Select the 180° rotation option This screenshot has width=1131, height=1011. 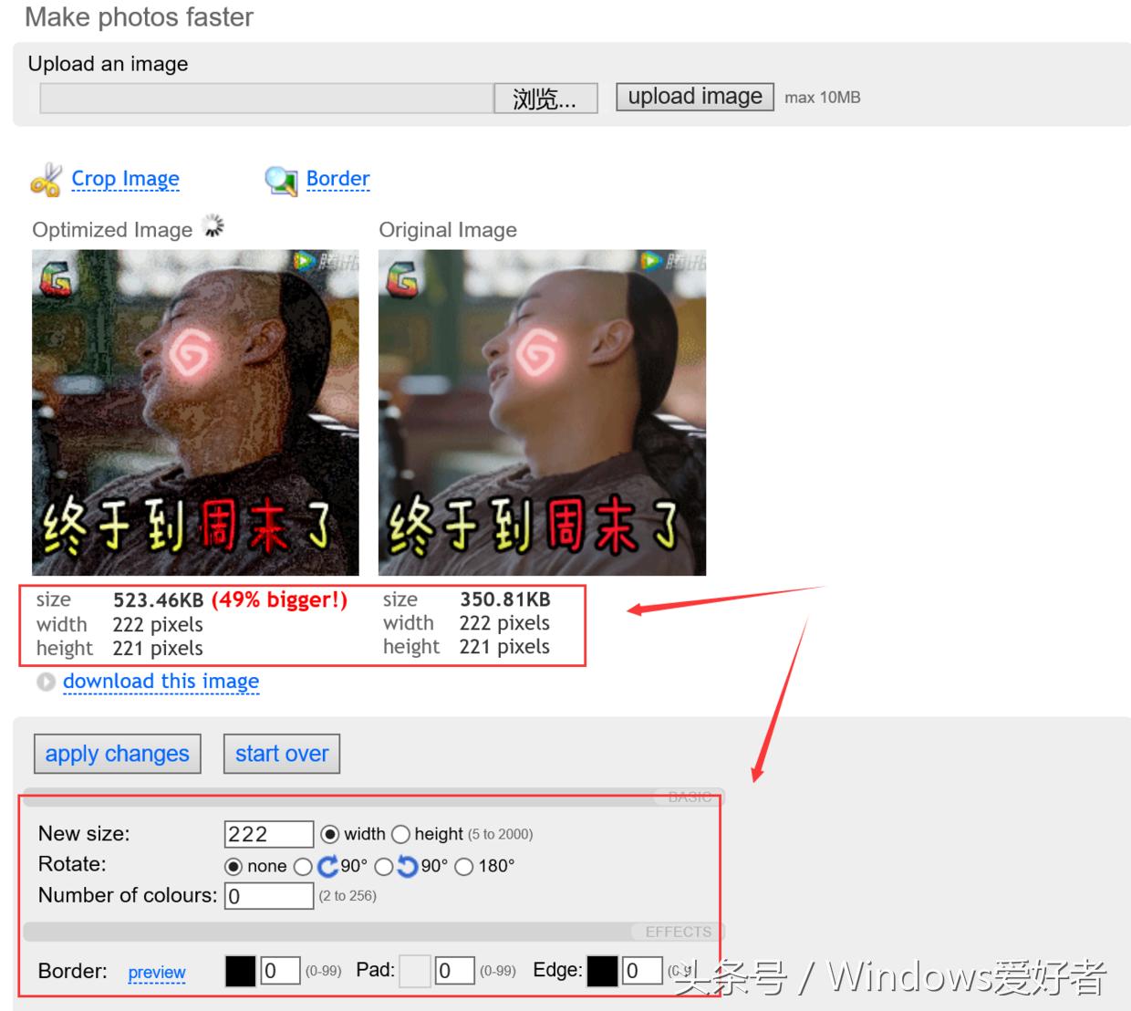(x=463, y=867)
